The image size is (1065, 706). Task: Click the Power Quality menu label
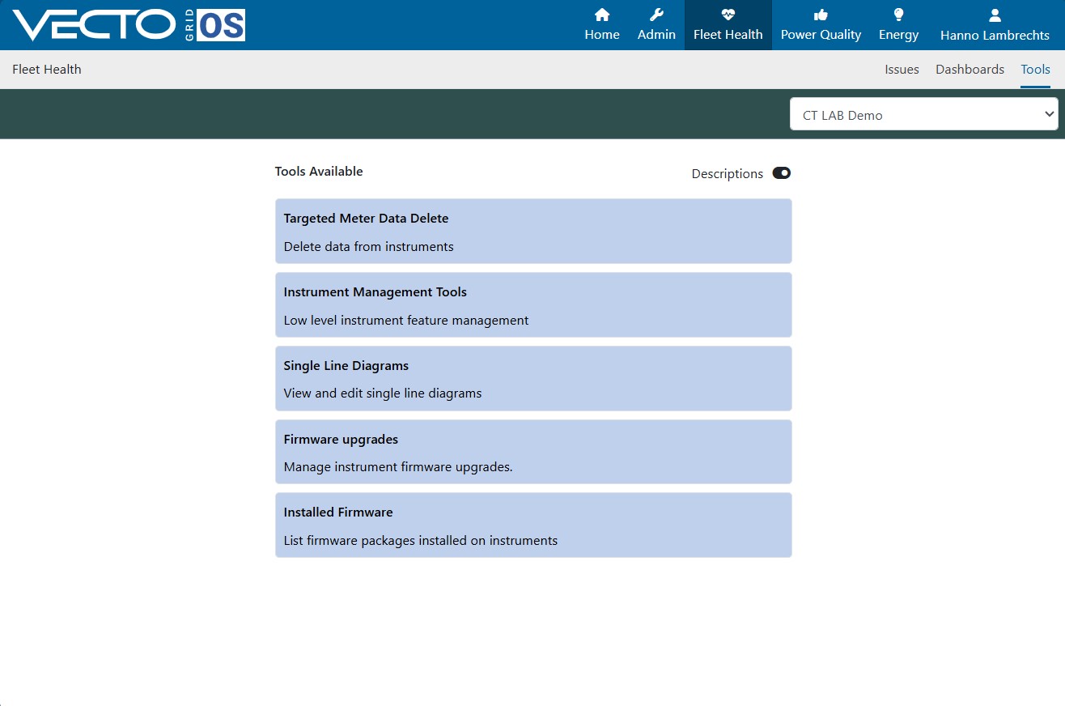click(x=821, y=35)
